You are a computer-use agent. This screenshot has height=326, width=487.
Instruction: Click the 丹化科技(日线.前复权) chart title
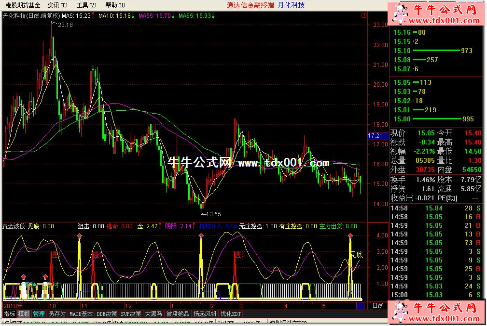pyautogui.click(x=31, y=15)
